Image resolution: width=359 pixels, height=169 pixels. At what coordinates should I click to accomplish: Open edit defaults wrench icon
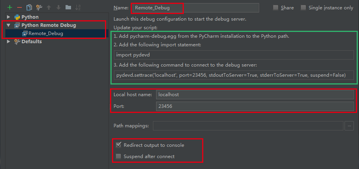(x=39, y=7)
